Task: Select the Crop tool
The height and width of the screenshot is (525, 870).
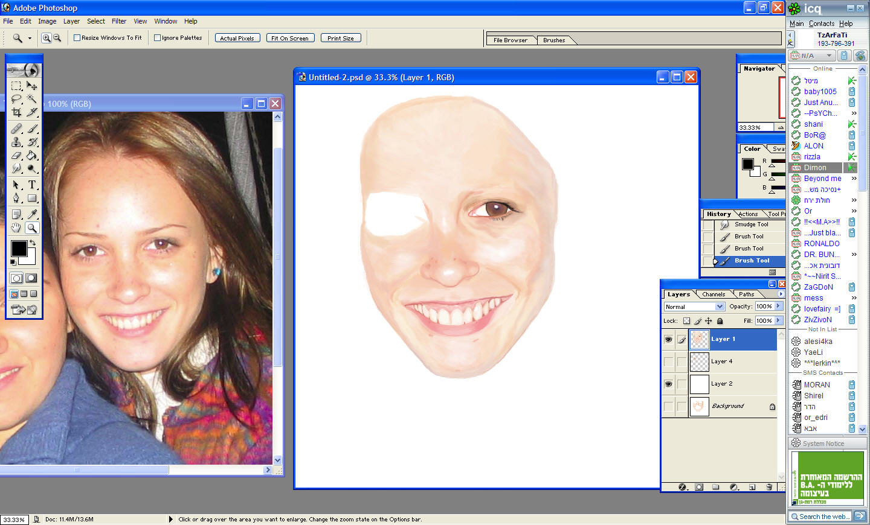Action: tap(16, 112)
